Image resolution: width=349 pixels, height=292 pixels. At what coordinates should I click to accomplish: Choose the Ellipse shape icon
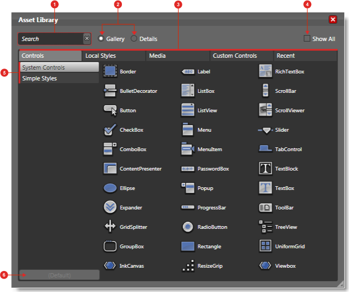(110, 188)
